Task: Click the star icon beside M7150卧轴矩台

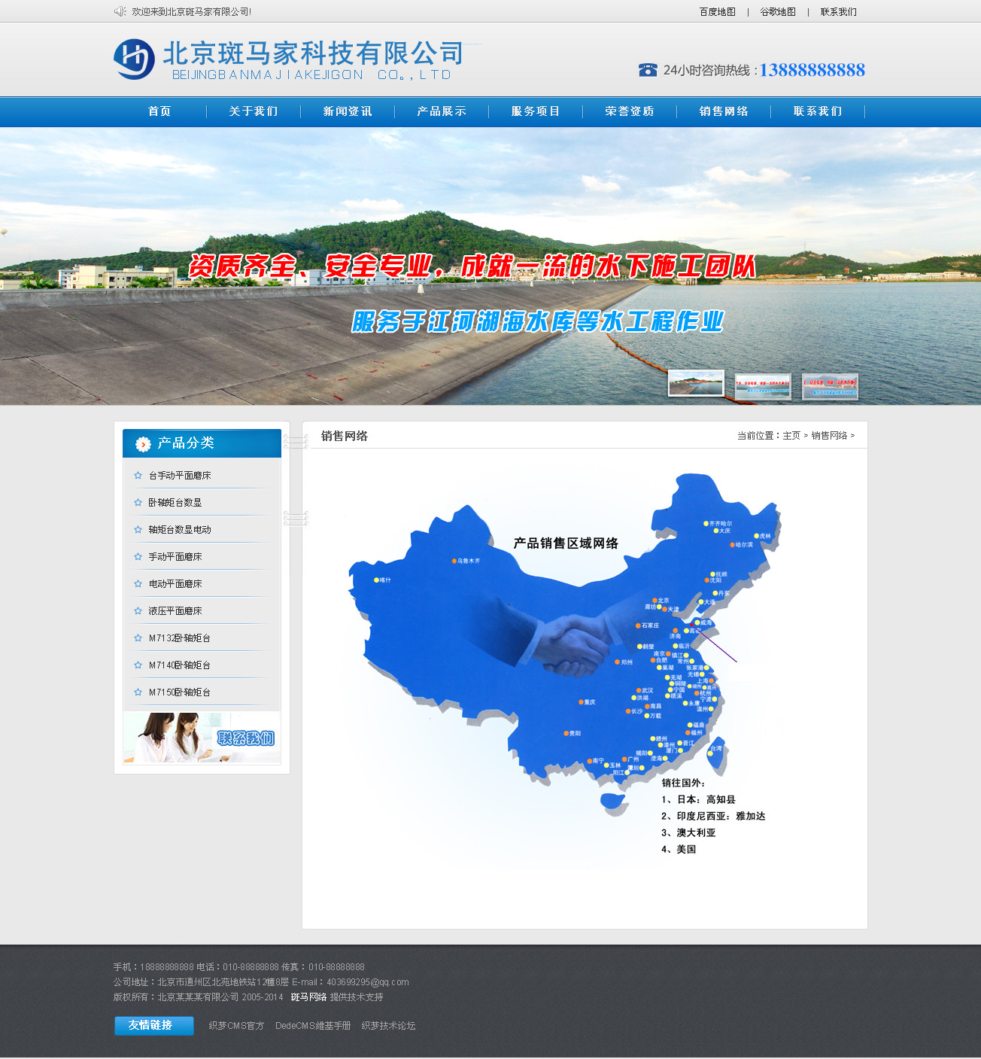Action: click(x=138, y=692)
